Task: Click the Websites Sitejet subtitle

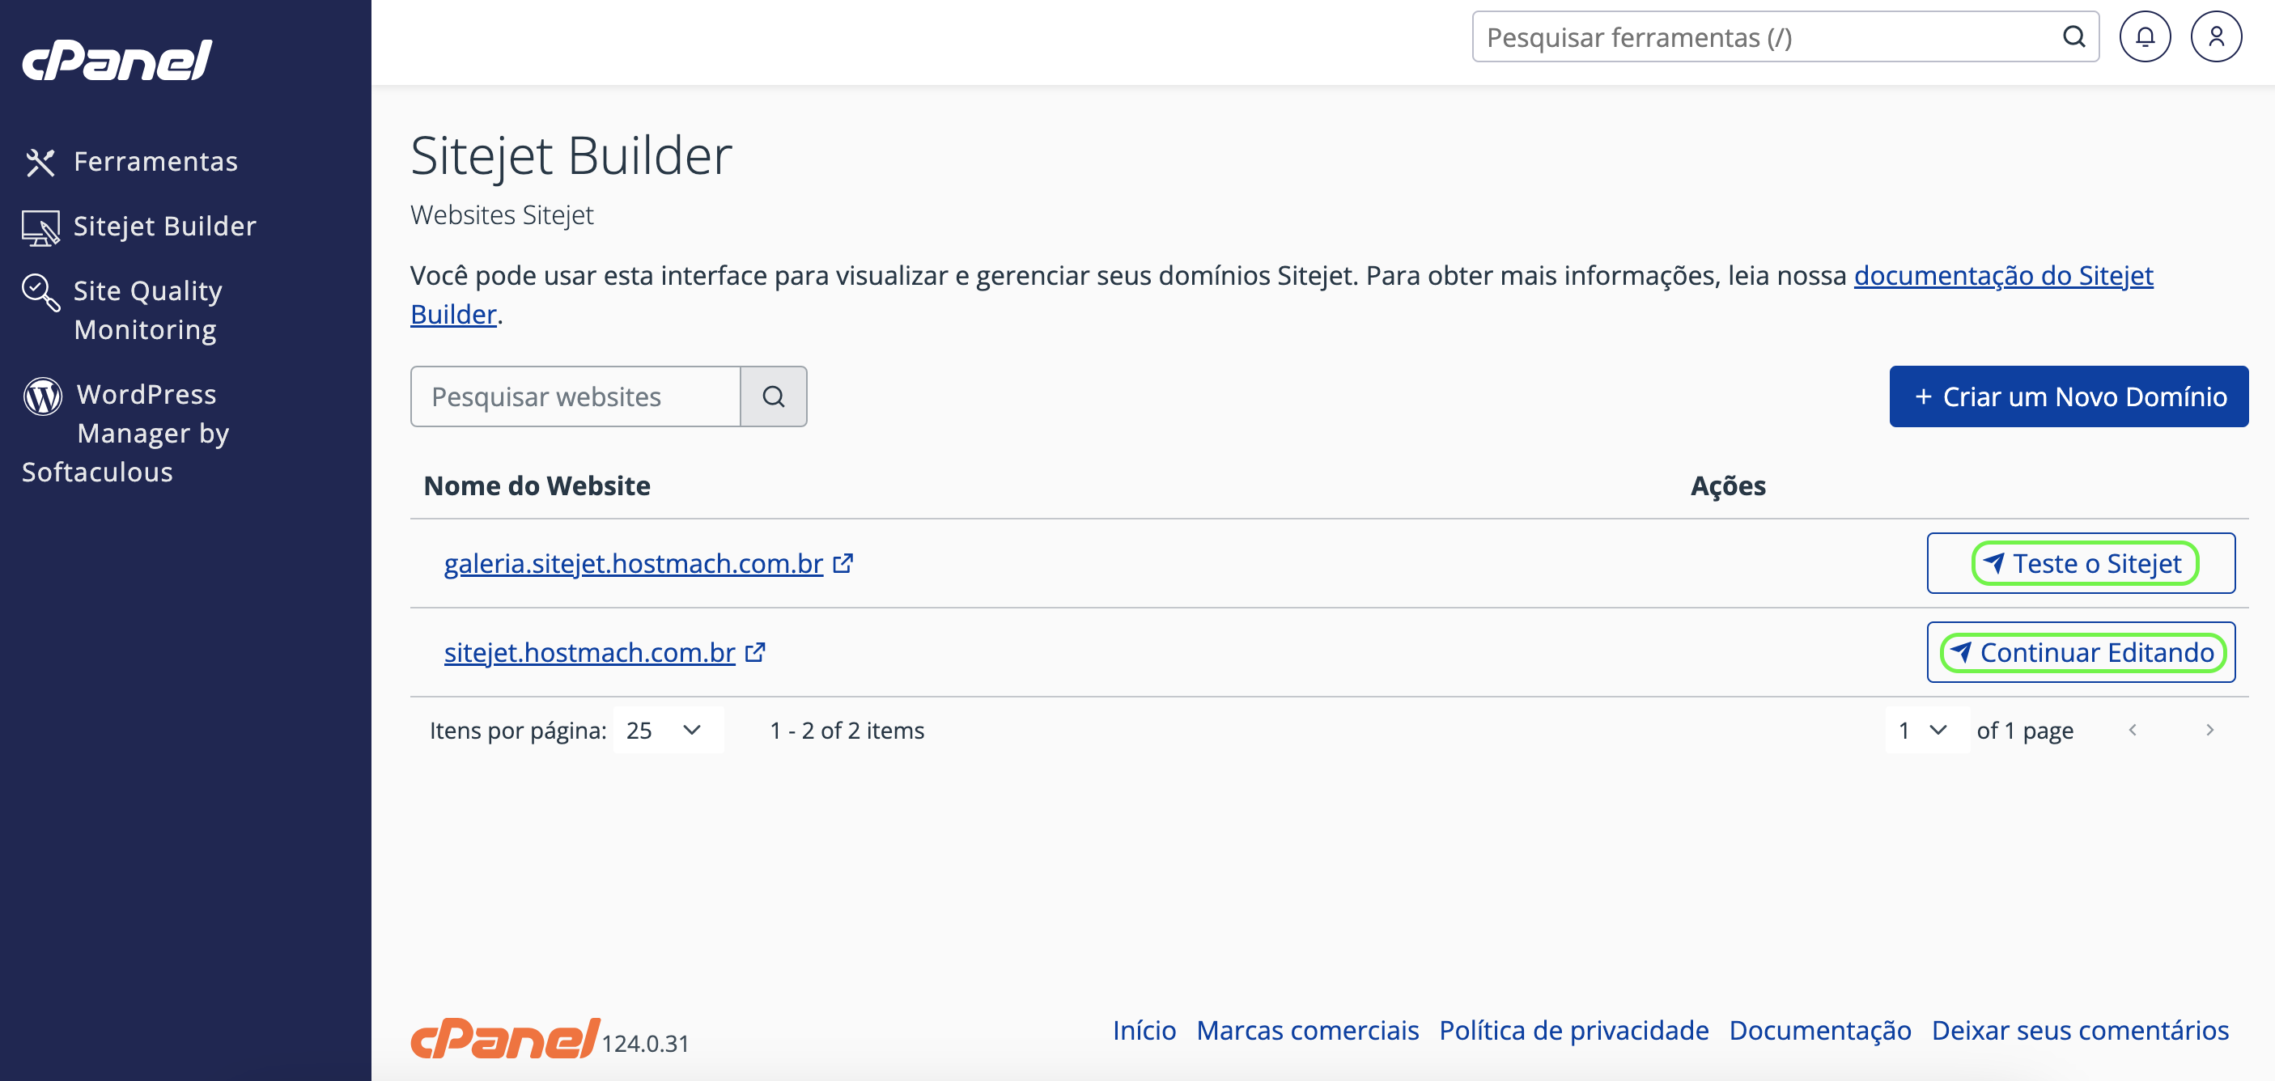Action: 502,214
